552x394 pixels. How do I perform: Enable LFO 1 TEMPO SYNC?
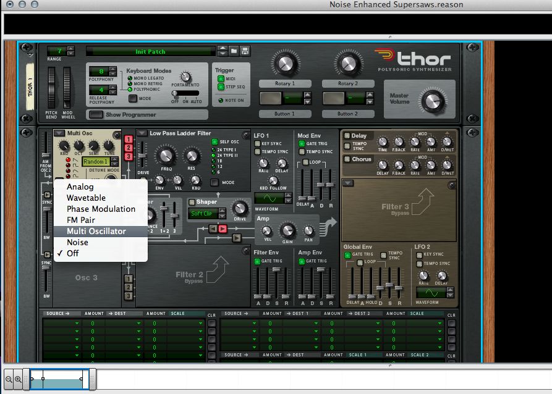pyautogui.click(x=257, y=152)
